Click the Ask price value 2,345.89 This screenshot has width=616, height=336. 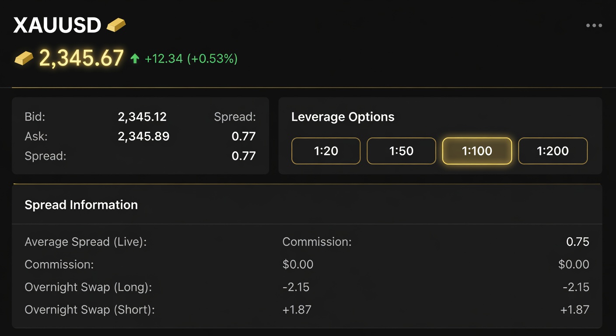point(143,136)
